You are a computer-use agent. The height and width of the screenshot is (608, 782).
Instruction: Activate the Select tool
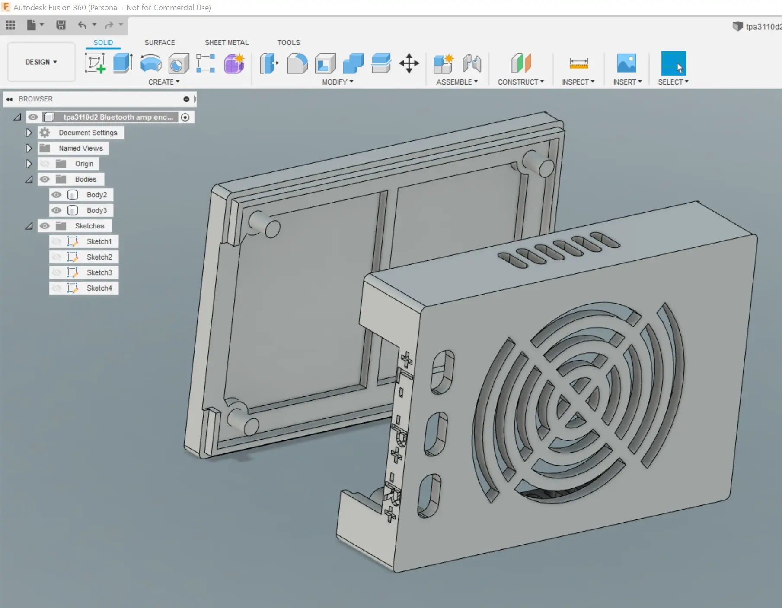pyautogui.click(x=673, y=63)
